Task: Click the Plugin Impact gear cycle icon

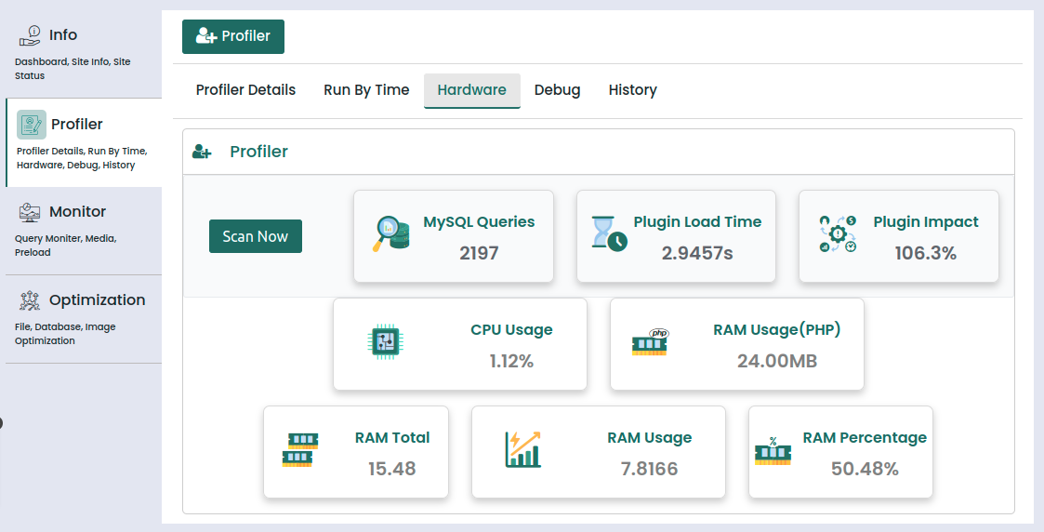Action: tap(838, 233)
